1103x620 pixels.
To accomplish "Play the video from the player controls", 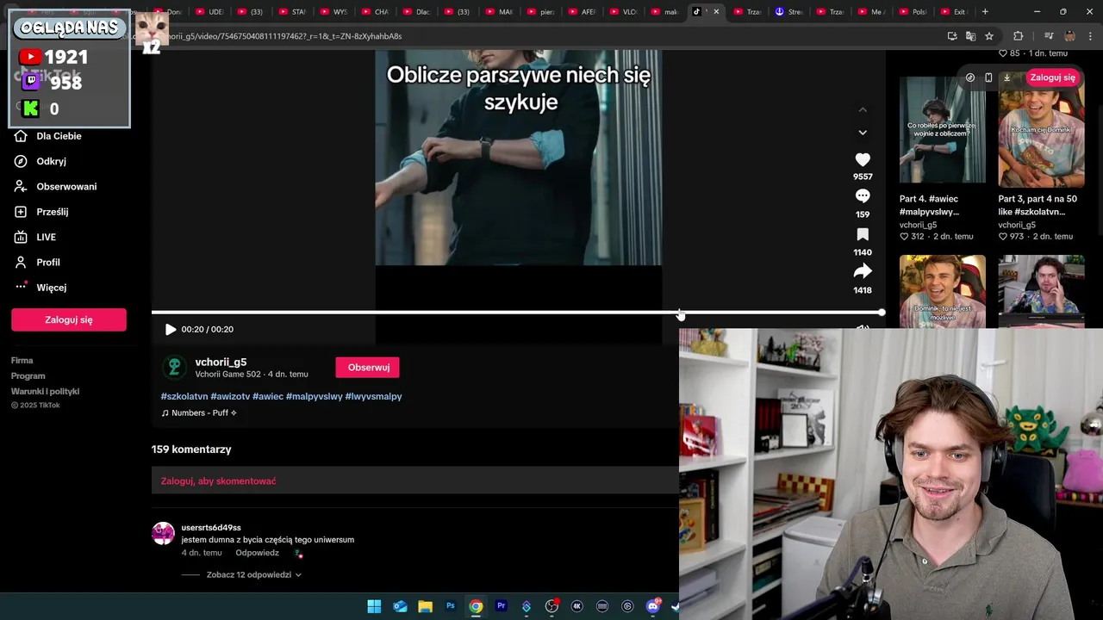I will pos(171,329).
